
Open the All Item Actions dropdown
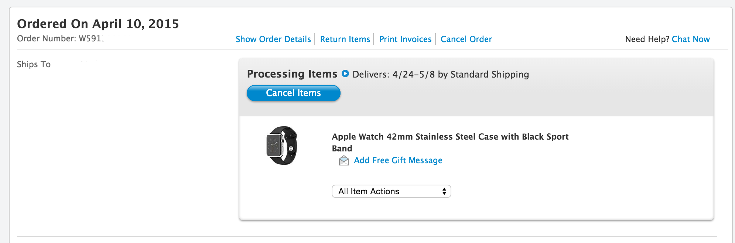(392, 191)
